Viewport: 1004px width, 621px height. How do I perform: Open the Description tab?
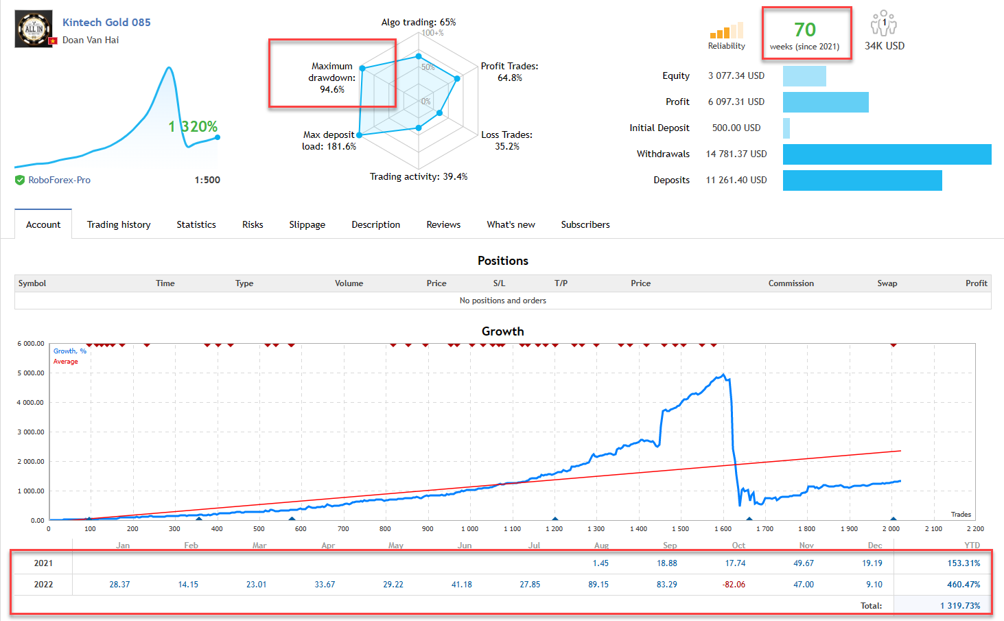click(x=375, y=224)
